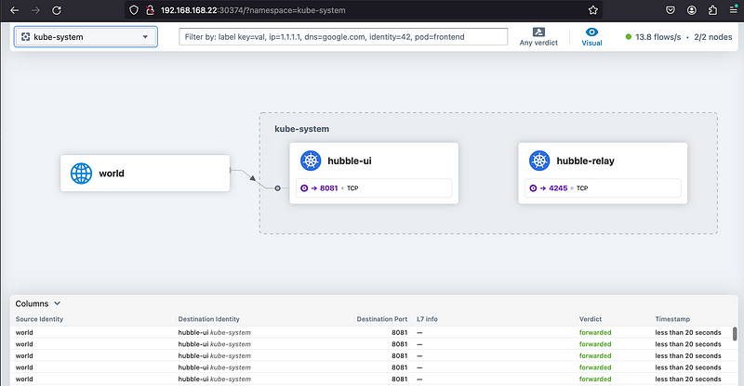Image resolution: width=744 pixels, height=386 pixels.
Task: Click the flows table vertical scrollbar
Action: click(x=735, y=335)
